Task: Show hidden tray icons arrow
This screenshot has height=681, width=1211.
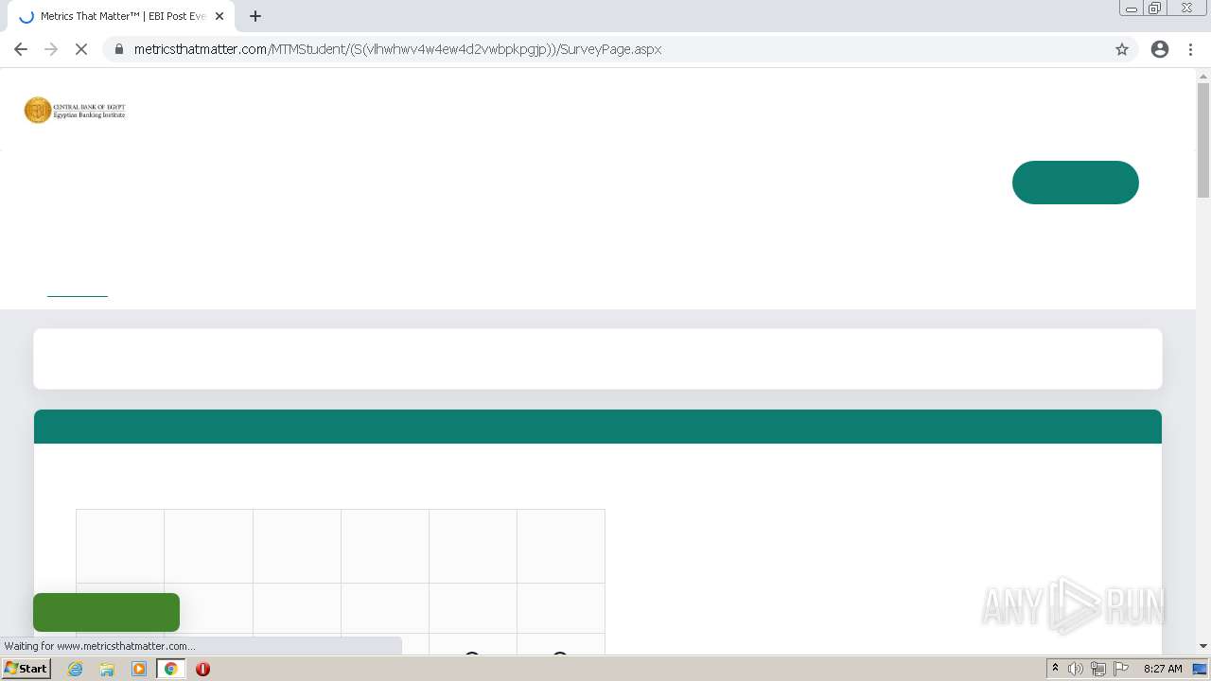Action: [x=1055, y=669]
